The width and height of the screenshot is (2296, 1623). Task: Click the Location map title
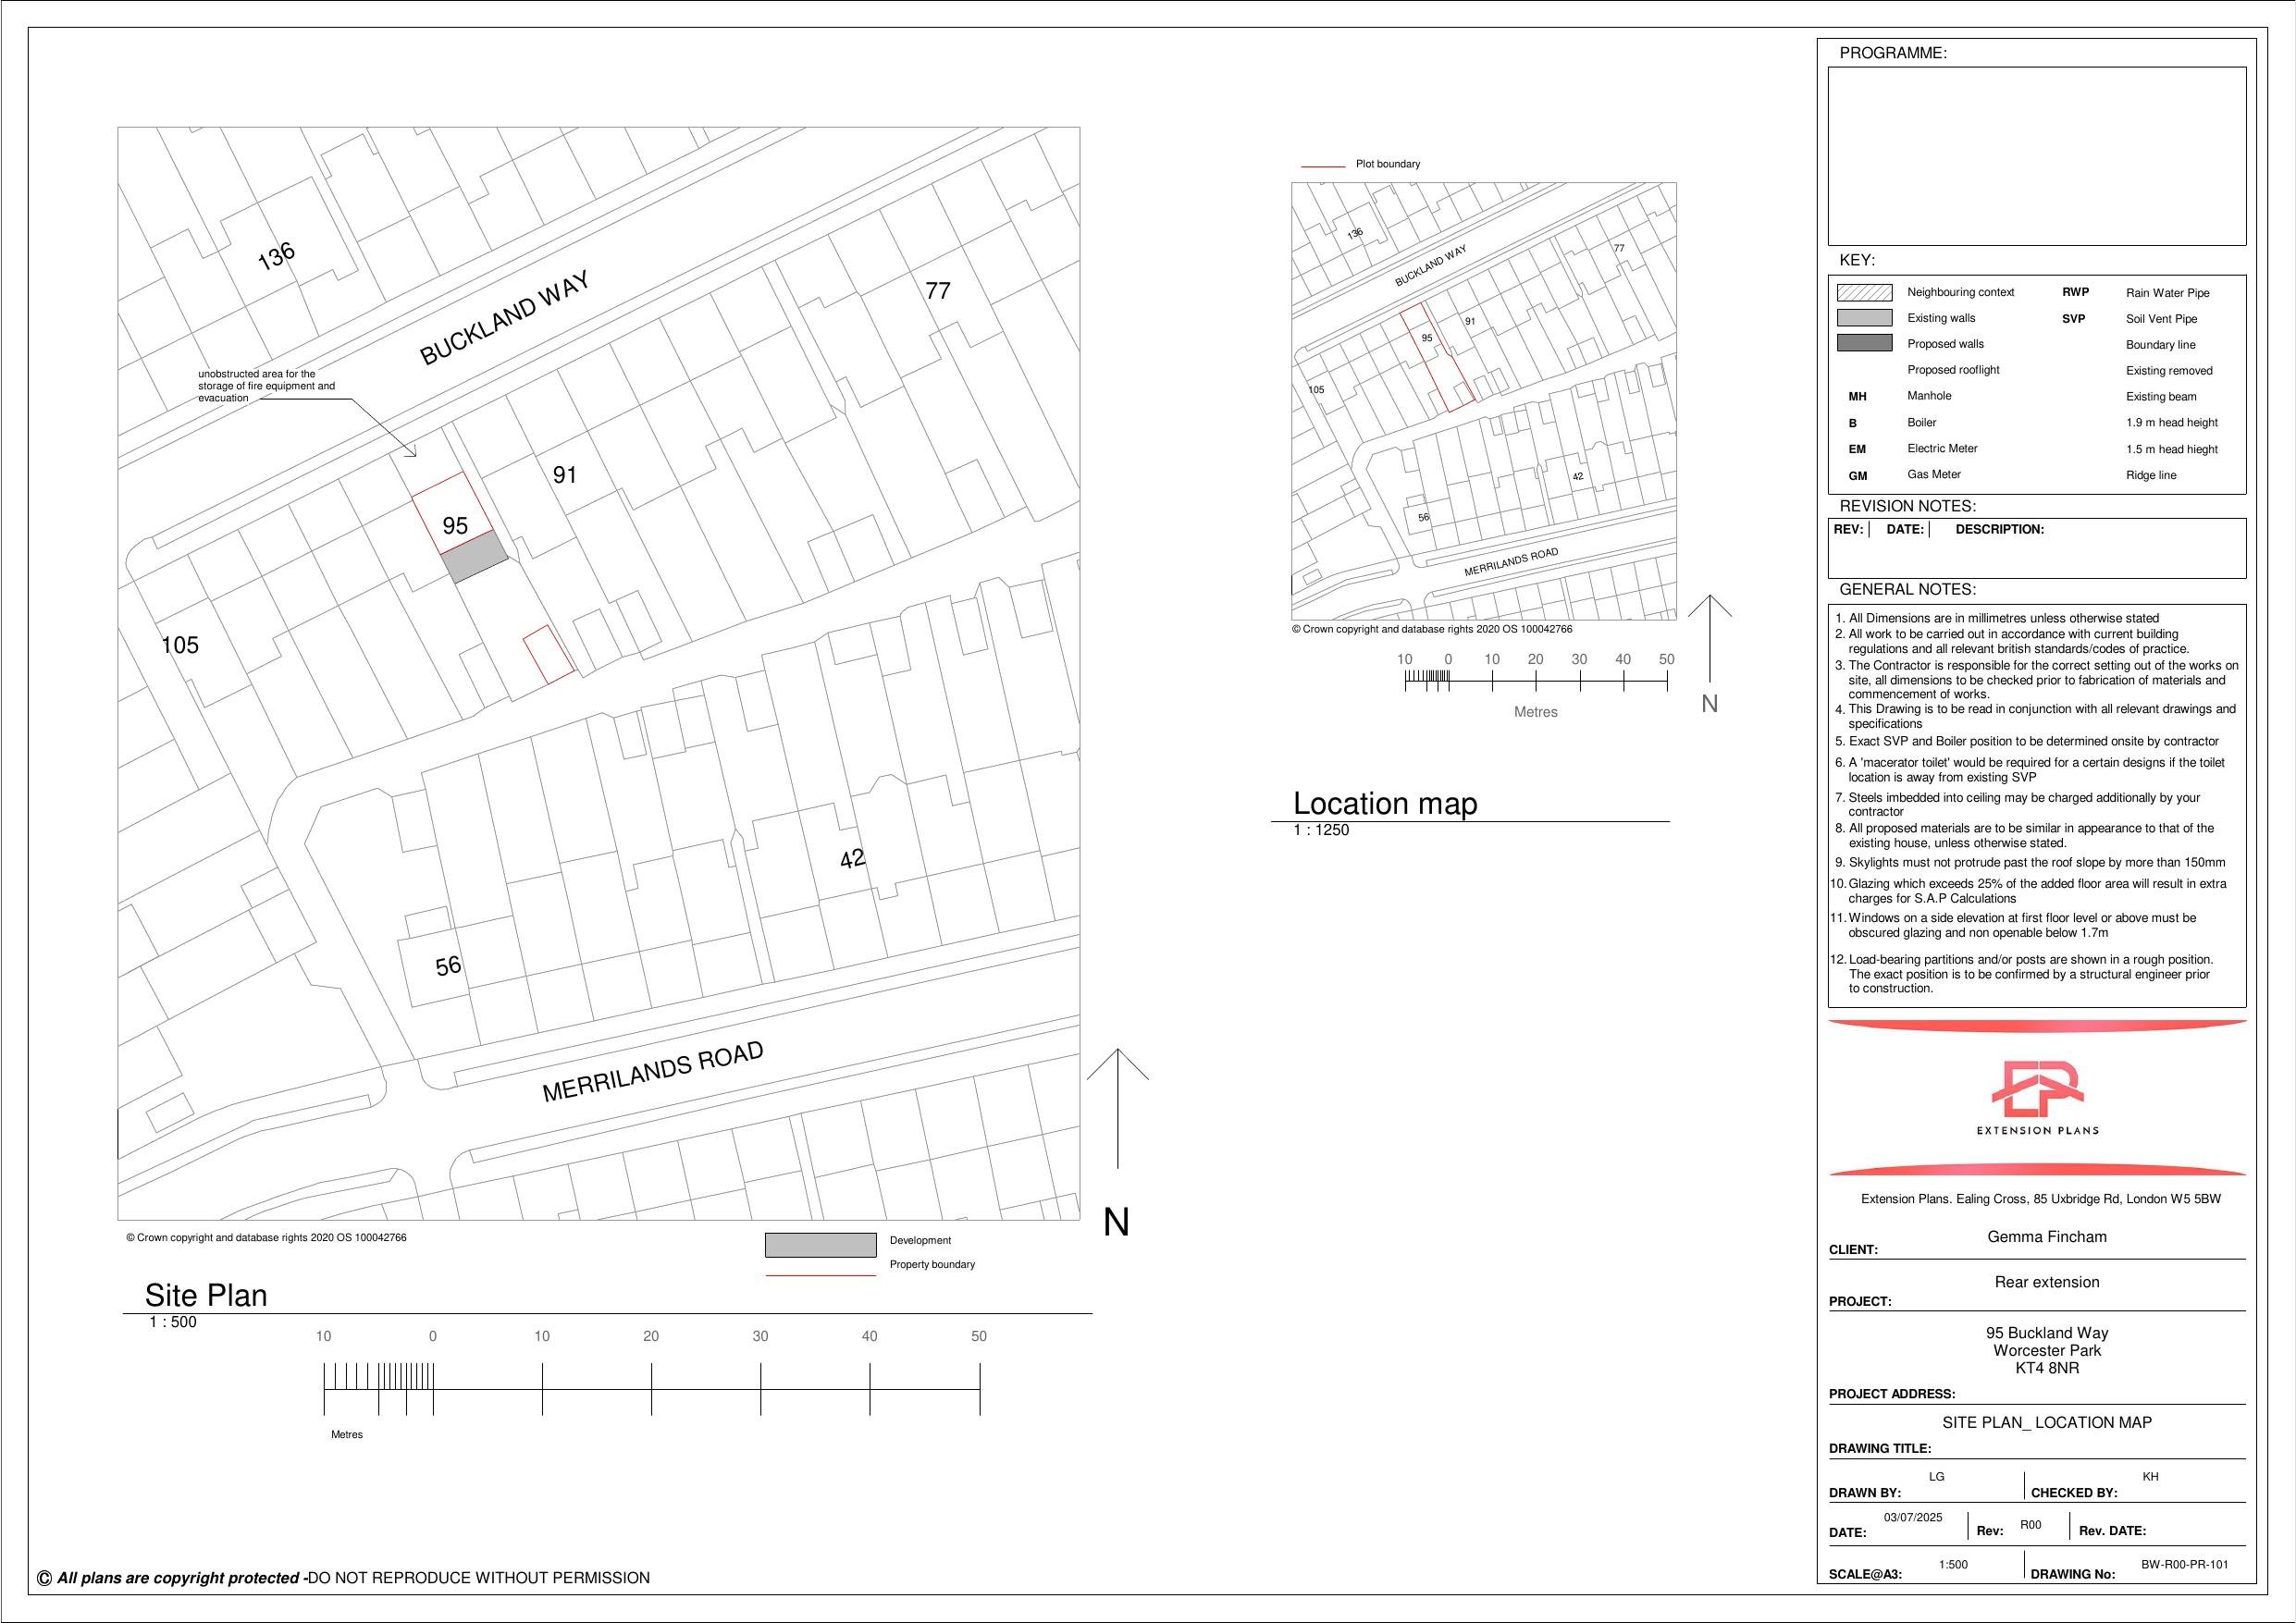[1384, 804]
